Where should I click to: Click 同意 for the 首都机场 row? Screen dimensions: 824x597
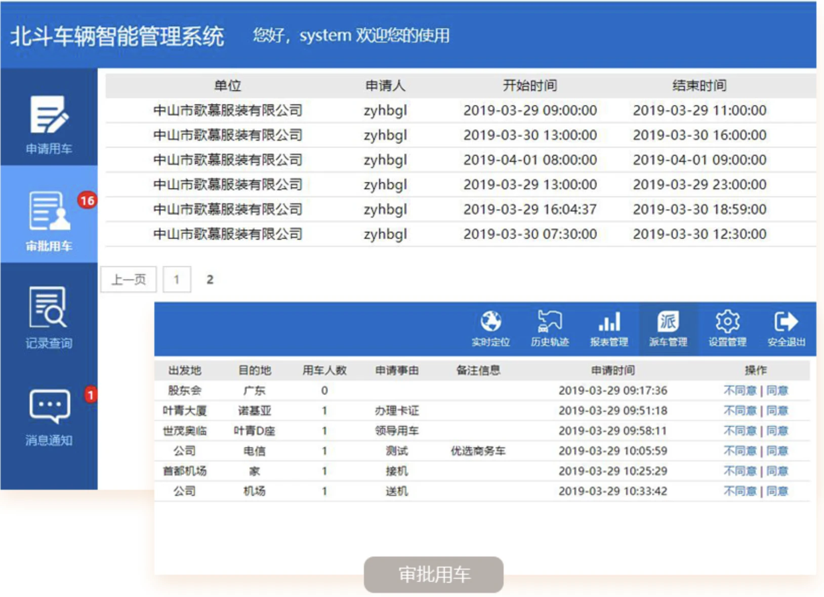click(x=777, y=471)
